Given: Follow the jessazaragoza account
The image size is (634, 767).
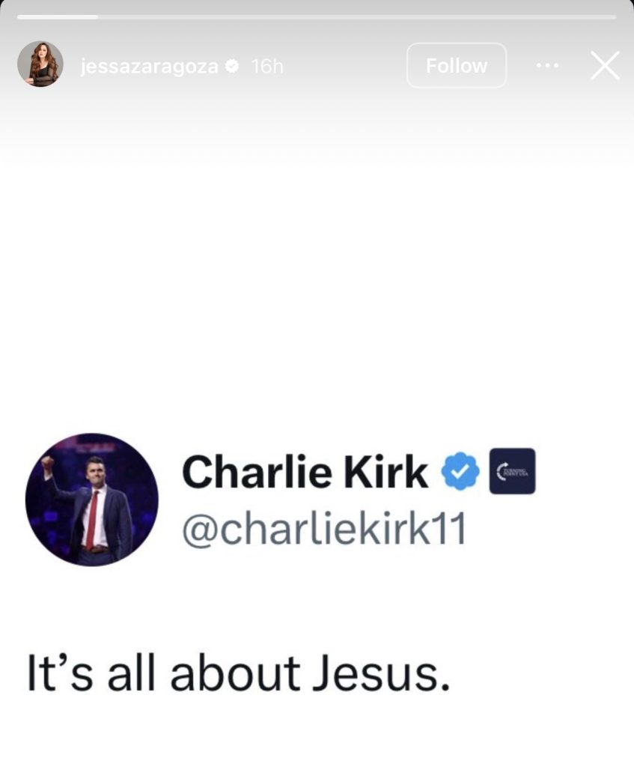Looking at the screenshot, I should (x=457, y=66).
